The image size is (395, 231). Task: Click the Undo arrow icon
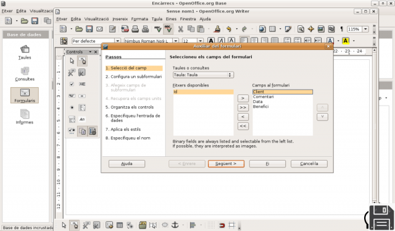click(x=229, y=29)
